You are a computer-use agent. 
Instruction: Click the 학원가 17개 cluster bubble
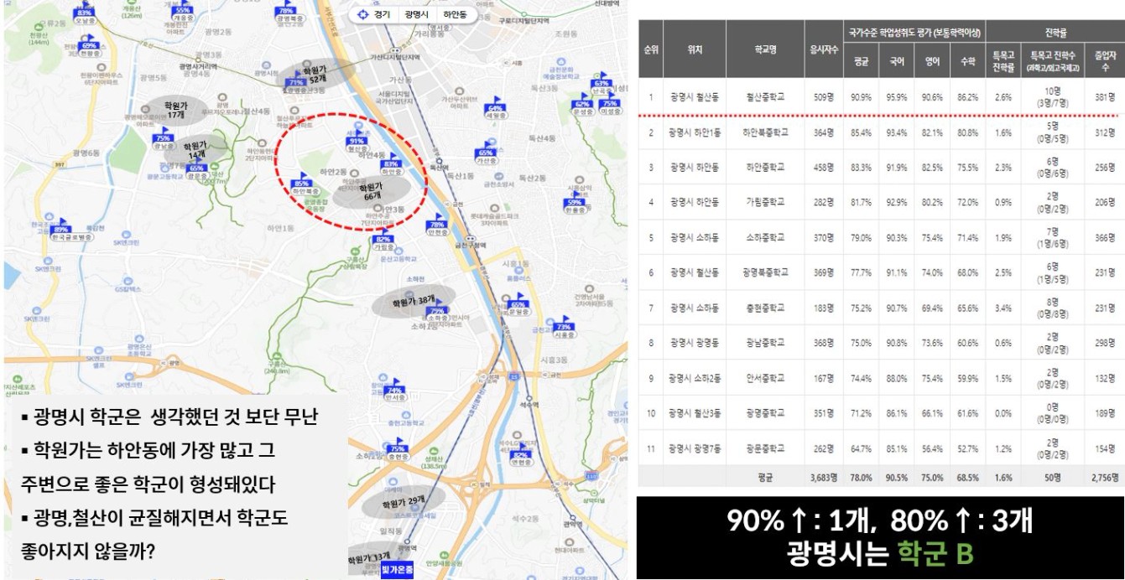pos(174,110)
